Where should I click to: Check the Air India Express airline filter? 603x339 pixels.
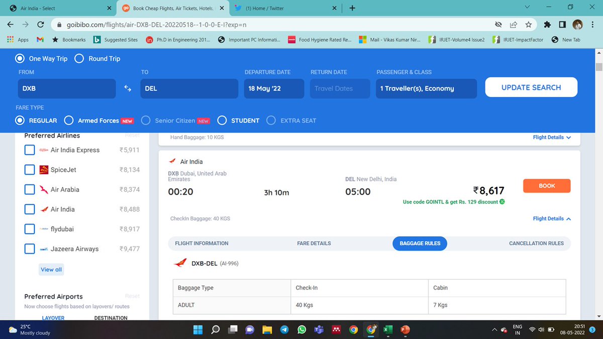click(30, 150)
